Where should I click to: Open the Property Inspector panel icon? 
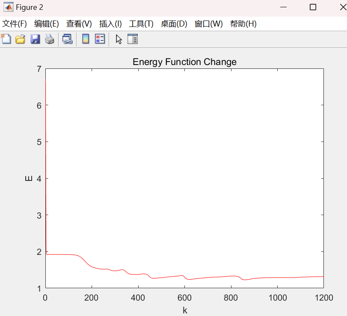(133, 39)
